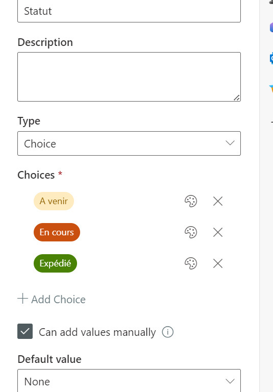The image size is (273, 392).
Task: Open color palette for En cours choice
Action: click(x=191, y=232)
